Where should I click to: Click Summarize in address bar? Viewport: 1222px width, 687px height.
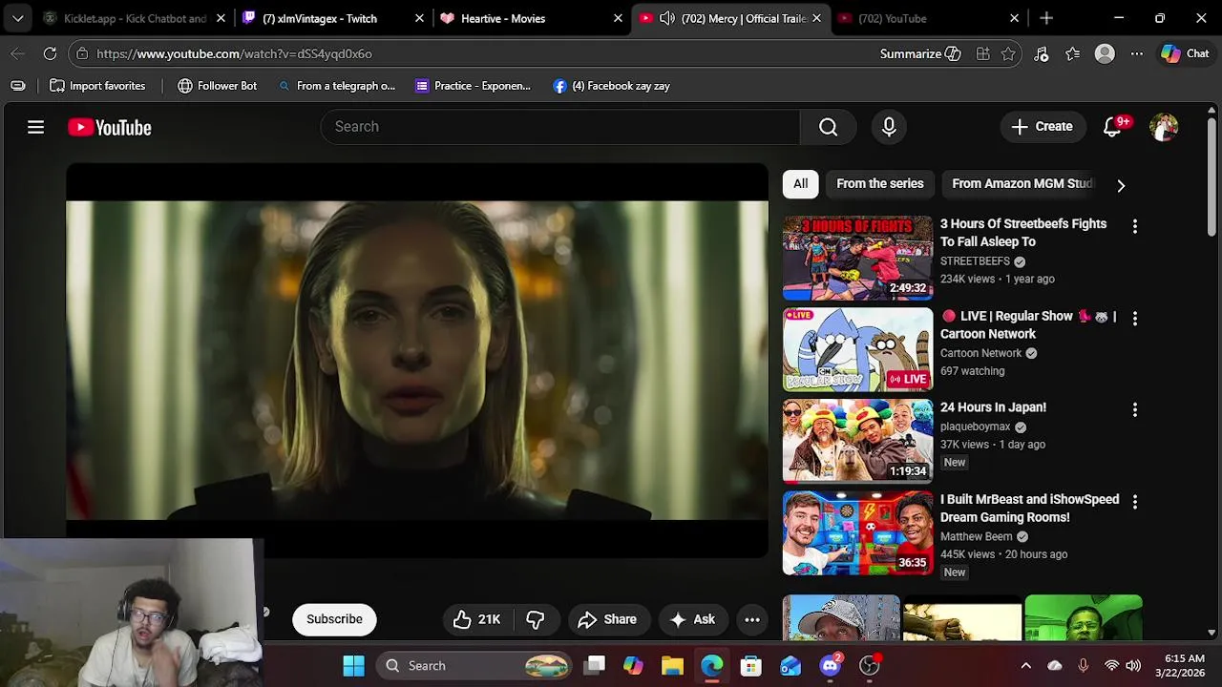920,53
